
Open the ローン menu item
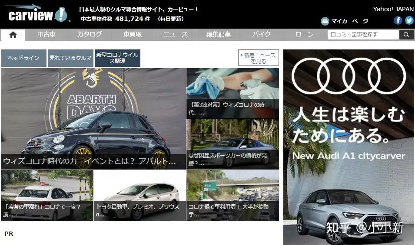304,35
